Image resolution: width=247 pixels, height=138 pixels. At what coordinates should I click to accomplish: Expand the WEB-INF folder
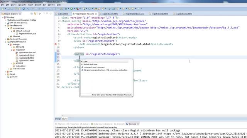click(x=11, y=63)
